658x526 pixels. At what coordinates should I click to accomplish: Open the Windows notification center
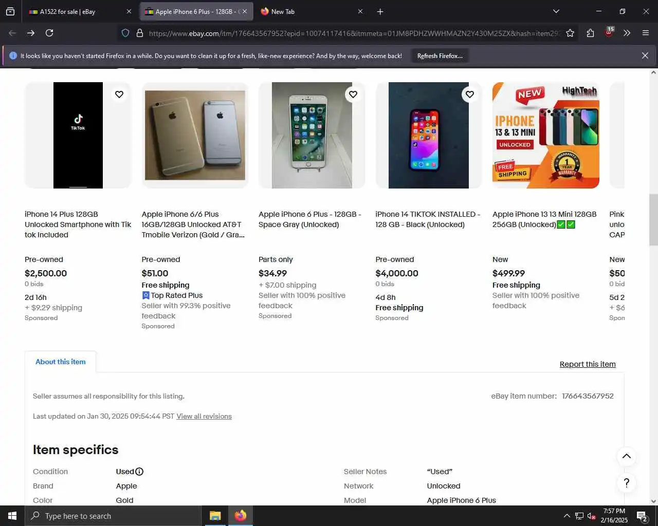point(642,516)
